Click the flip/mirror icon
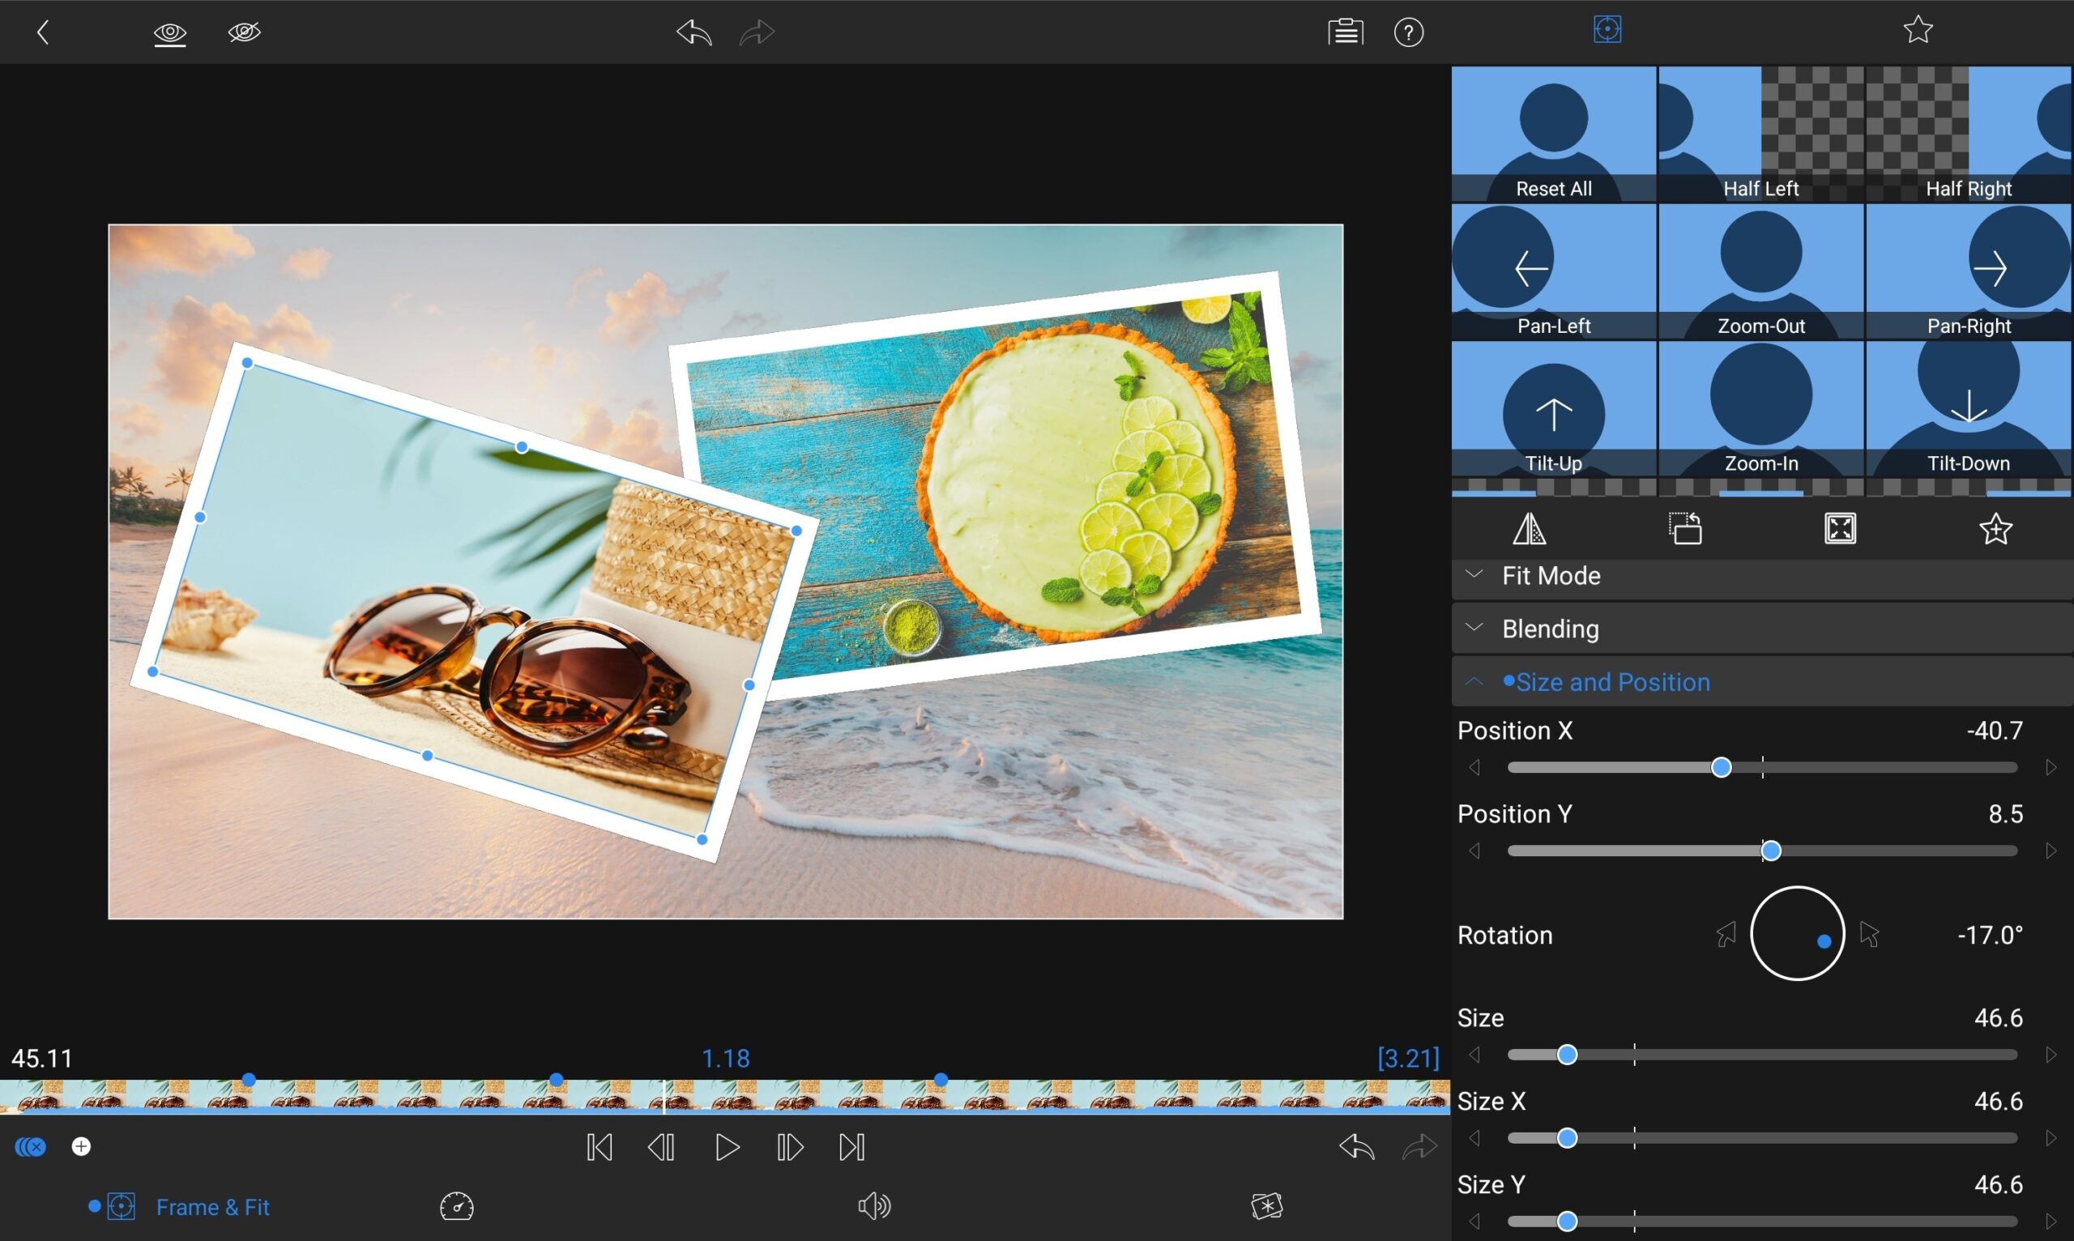 point(1530,528)
